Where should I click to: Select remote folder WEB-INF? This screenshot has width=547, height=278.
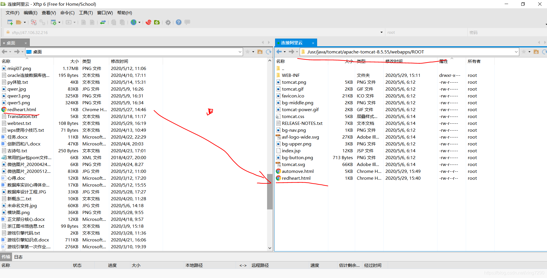pos(291,75)
